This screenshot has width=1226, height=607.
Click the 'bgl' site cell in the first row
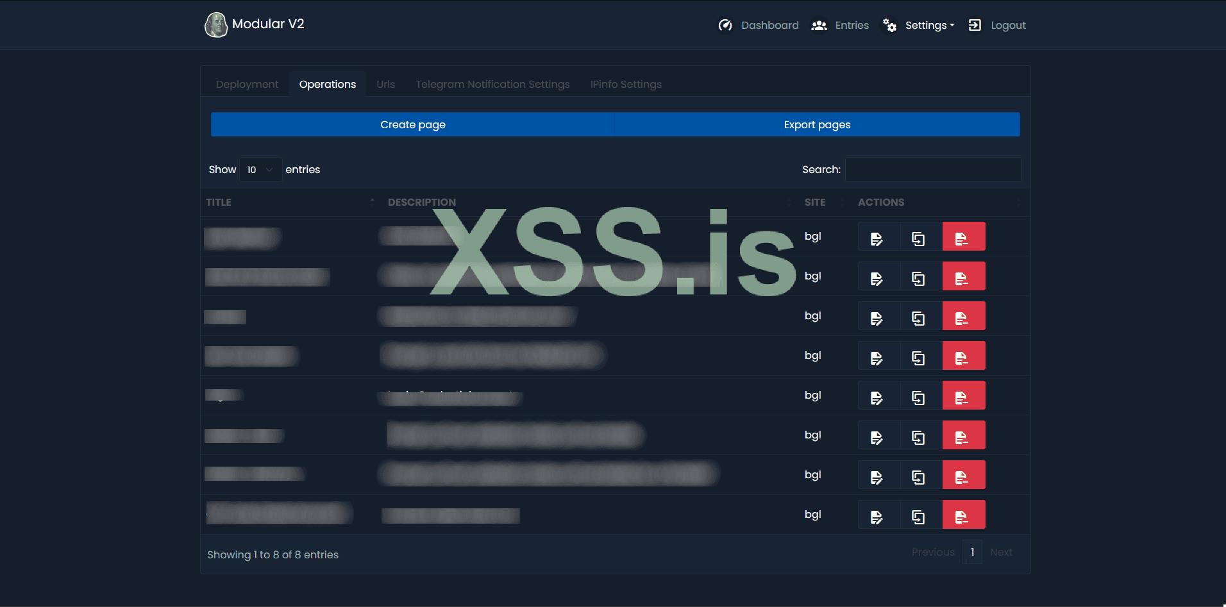click(812, 237)
